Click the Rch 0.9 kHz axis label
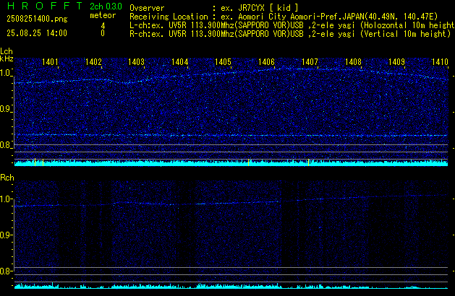The image size is (455, 296). (6, 235)
